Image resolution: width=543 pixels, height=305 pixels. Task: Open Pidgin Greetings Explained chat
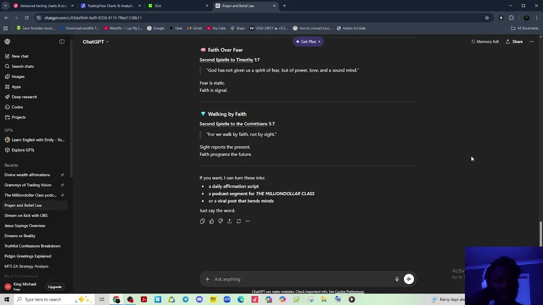[x=34, y=256]
